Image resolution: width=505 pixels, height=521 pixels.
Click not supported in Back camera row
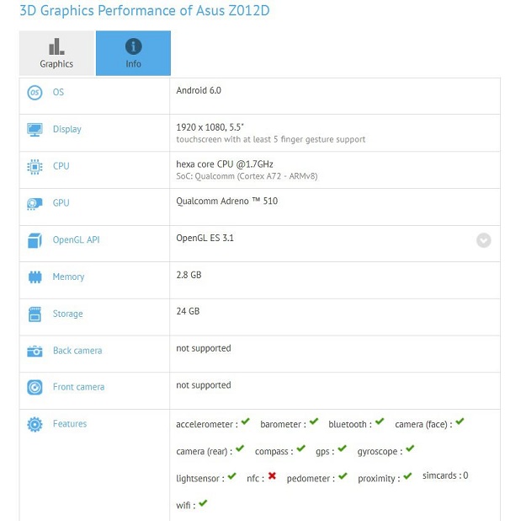coord(204,348)
